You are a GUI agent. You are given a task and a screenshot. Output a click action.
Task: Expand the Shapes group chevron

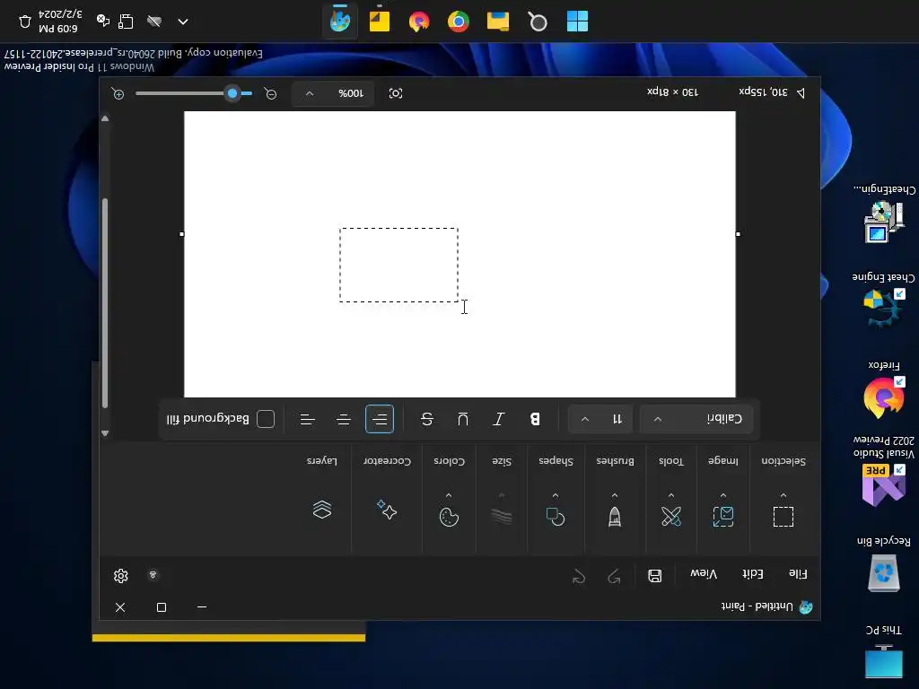pyautogui.click(x=555, y=495)
